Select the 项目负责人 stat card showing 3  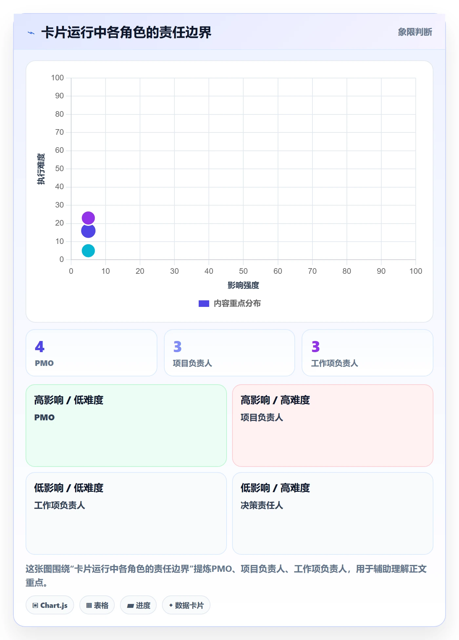[229, 353]
